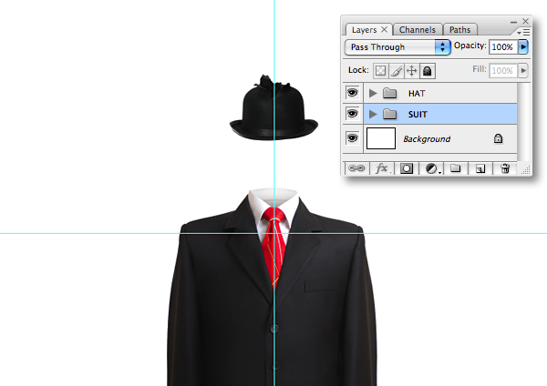The height and width of the screenshot is (386, 547).
Task: Expand the HAT group triangle
Action: pos(373,93)
